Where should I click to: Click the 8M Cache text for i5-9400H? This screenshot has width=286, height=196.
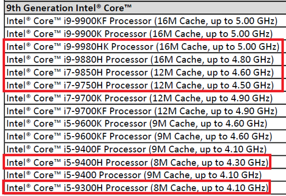[175, 162]
